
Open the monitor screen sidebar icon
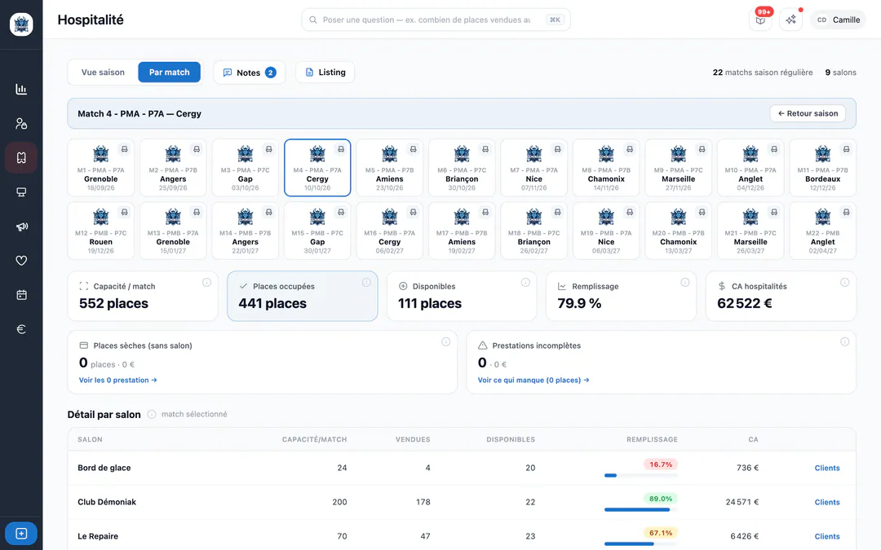click(21, 192)
